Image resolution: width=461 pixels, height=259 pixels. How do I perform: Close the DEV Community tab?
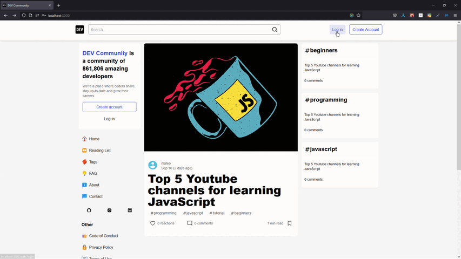pos(49,5)
